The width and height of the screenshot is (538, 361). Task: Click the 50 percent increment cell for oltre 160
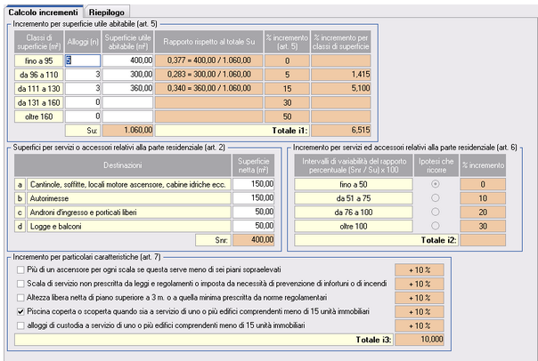(287, 116)
